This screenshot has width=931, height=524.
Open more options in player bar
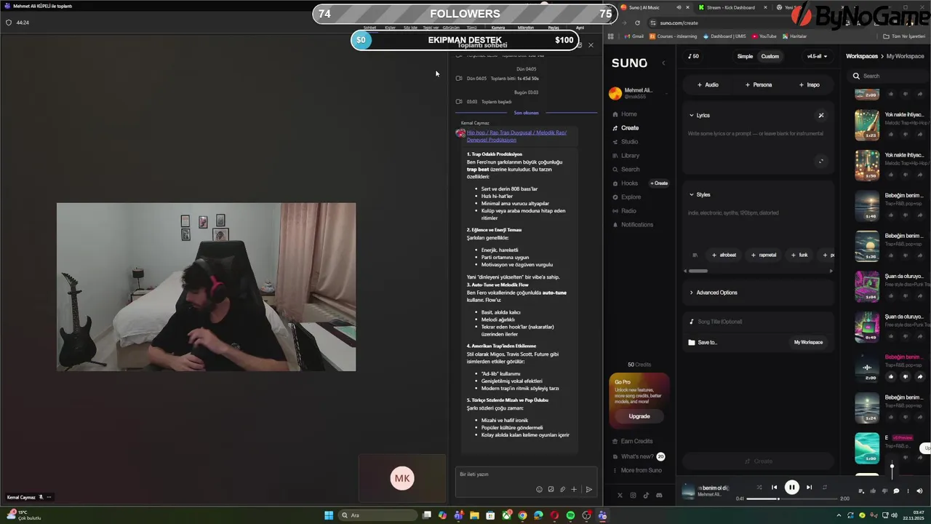point(907,491)
